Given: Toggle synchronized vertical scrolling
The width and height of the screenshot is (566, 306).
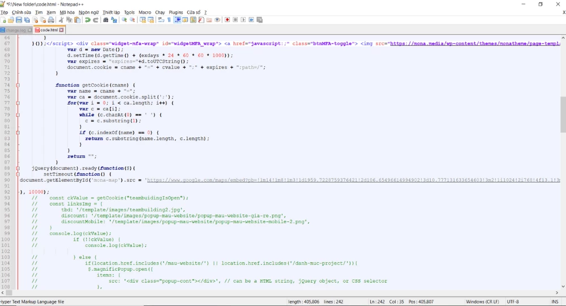Looking at the screenshot, I should (x=143, y=20).
